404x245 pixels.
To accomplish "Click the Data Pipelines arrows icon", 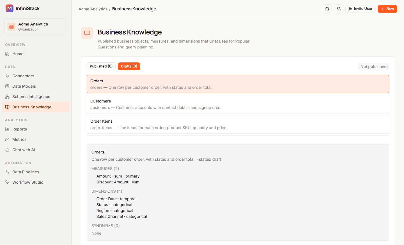I will point(7,172).
